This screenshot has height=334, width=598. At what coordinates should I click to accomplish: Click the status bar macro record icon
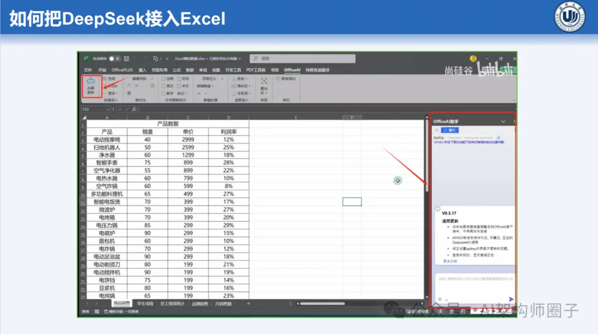coord(97,311)
